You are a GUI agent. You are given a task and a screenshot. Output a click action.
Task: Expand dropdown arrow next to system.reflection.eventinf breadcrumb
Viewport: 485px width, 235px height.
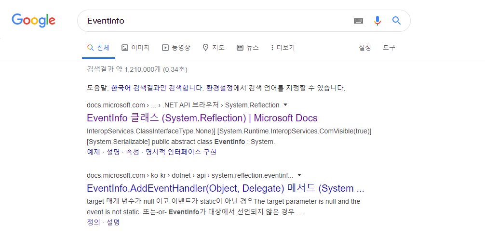coord(299,175)
